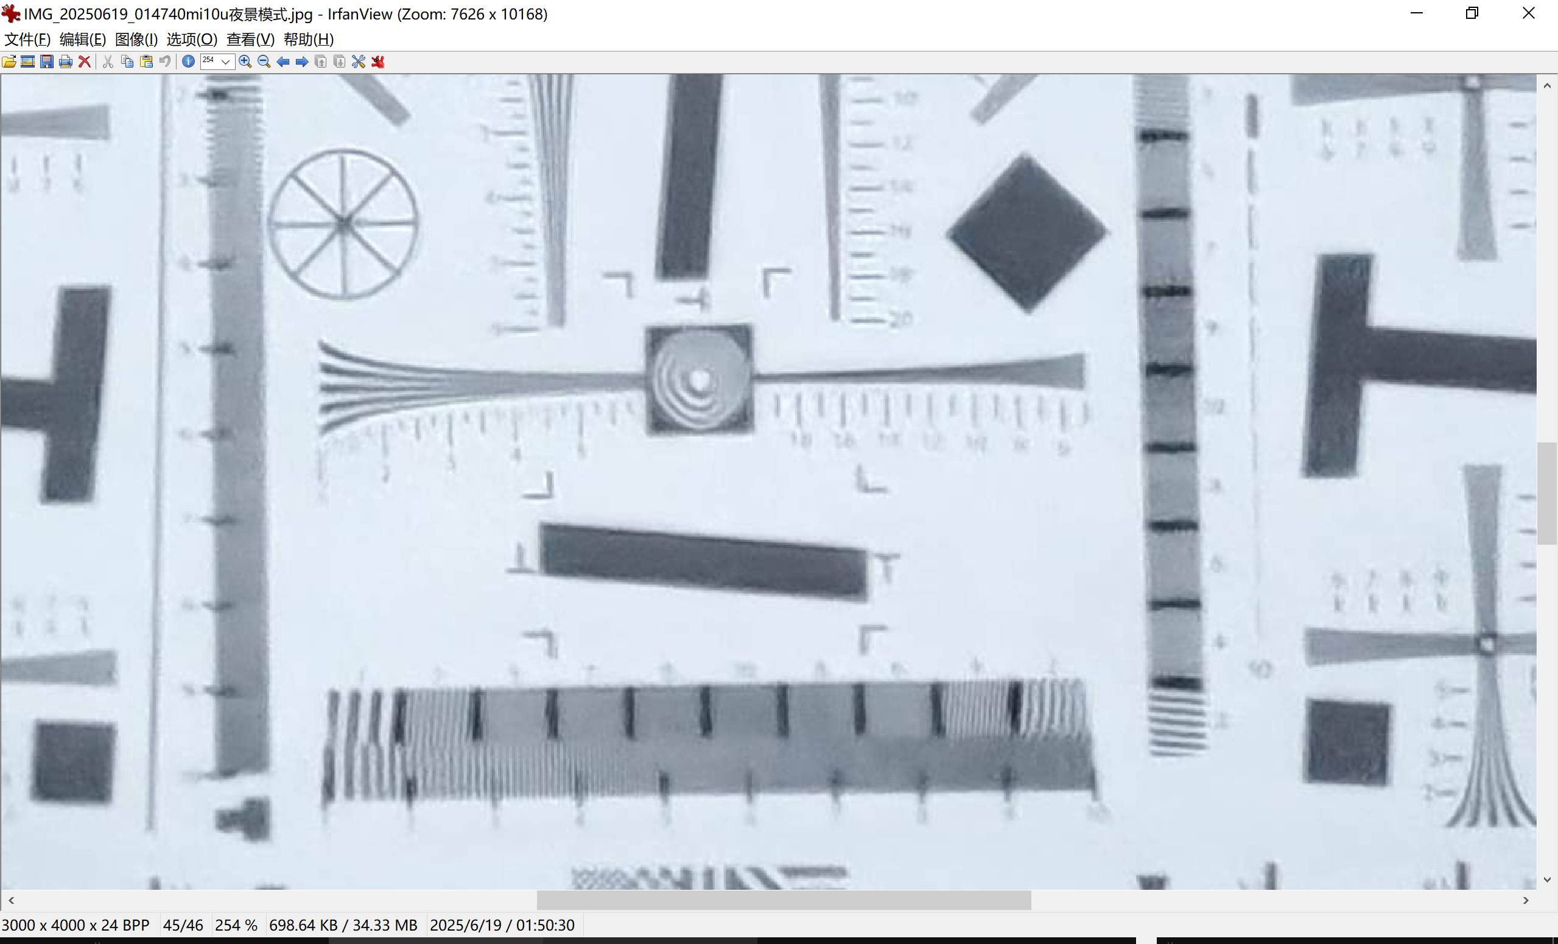Viewport: 1558px width, 944px height.
Task: Click the Paste clipboard icon
Action: pyautogui.click(x=146, y=61)
